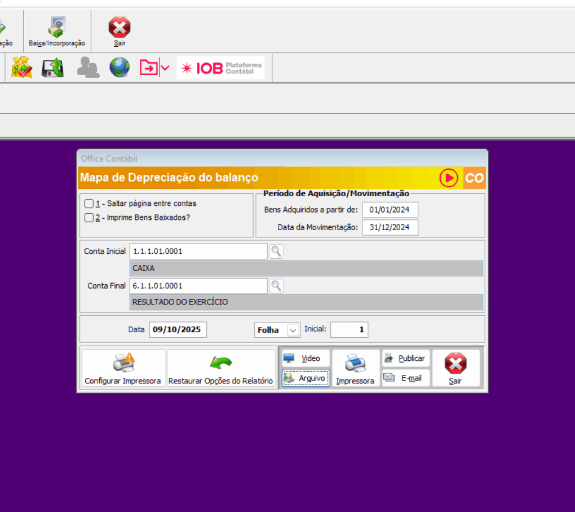This screenshot has width=575, height=512.
Task: Click the magnifier next to Conta Final
Action: point(276,286)
